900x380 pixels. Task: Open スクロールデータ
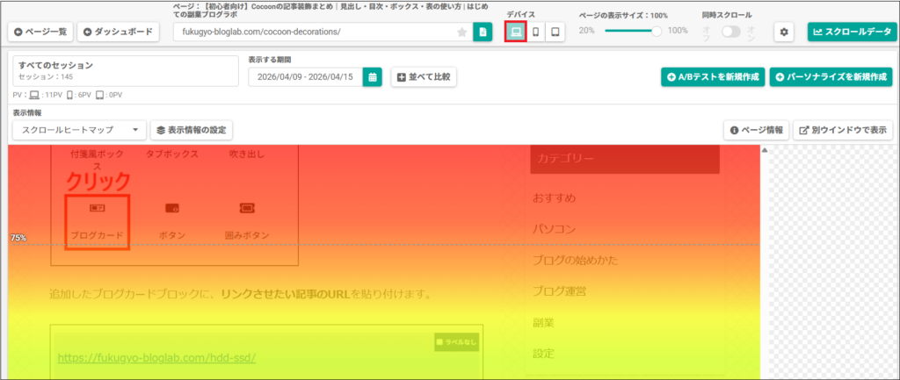(x=852, y=32)
